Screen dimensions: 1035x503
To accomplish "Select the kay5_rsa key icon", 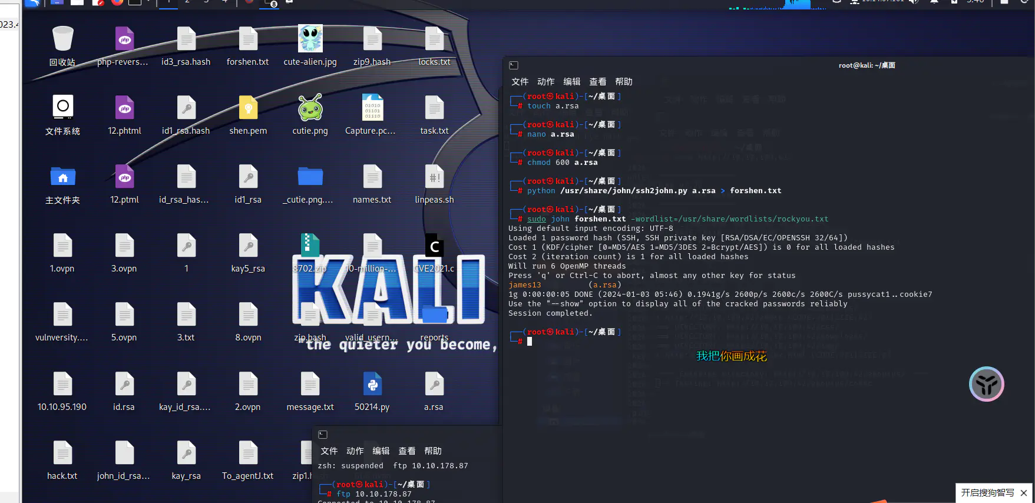I will (248, 246).
